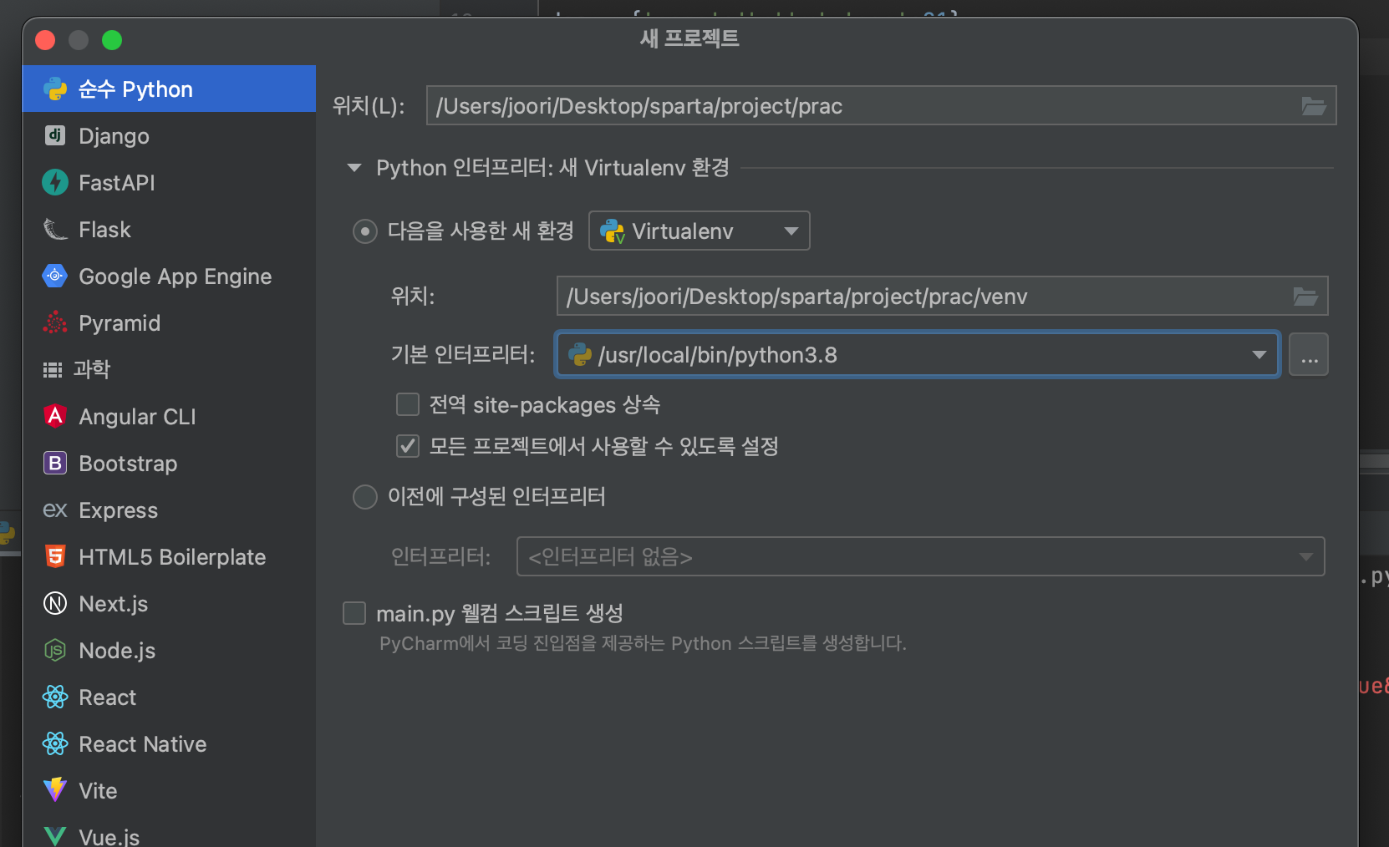Click the Pyramid project icon
The width and height of the screenshot is (1389, 847).
55,322
